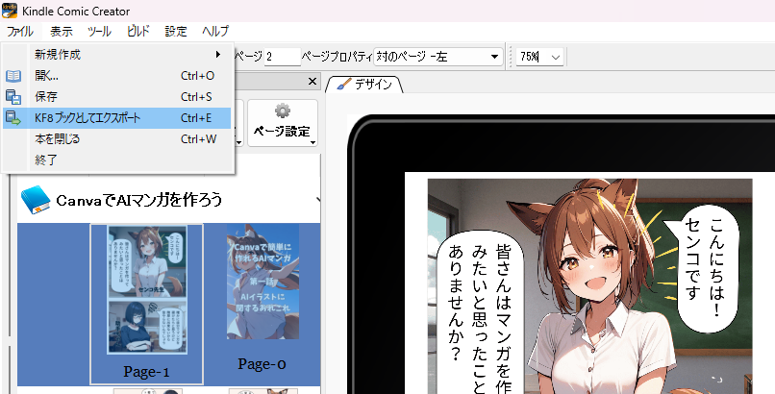Open the 75% zoom dropdown
The image size is (775, 394).
pyautogui.click(x=556, y=57)
